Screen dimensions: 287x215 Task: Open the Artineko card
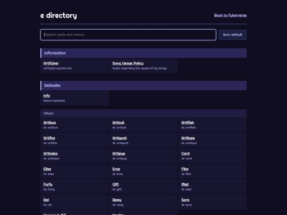(x=50, y=153)
